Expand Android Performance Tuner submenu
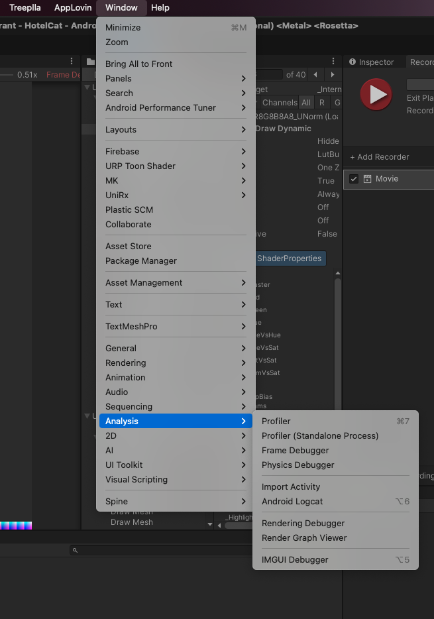Screen dimensions: 434x619 click(176, 108)
